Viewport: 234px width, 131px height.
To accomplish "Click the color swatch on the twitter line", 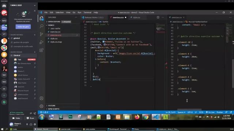I will pyautogui.click(x=103, y=41).
